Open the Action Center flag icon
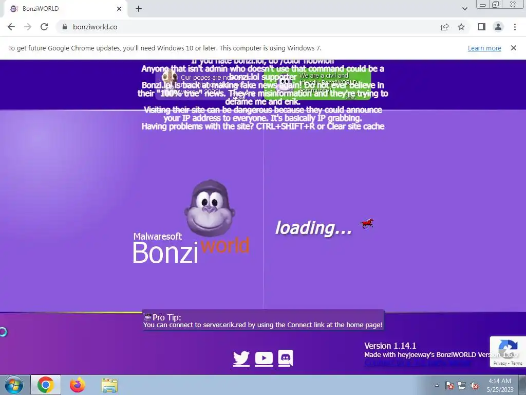The image size is (526, 395). click(449, 385)
